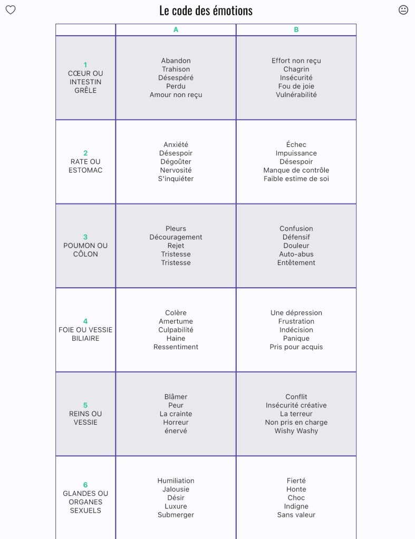Choose row 4 Foie ou Vessie Biliaire

85,330
